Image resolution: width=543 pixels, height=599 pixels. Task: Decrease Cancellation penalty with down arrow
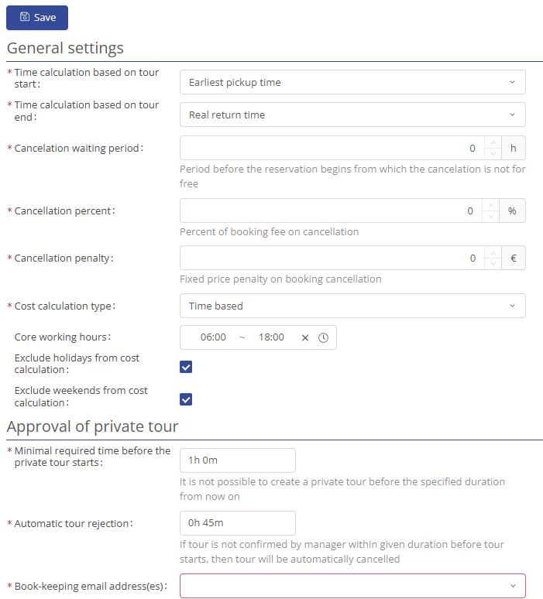point(492,264)
